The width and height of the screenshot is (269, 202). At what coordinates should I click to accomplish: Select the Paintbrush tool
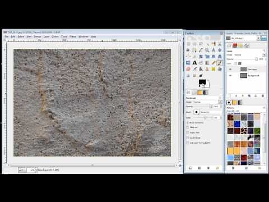[220, 63]
